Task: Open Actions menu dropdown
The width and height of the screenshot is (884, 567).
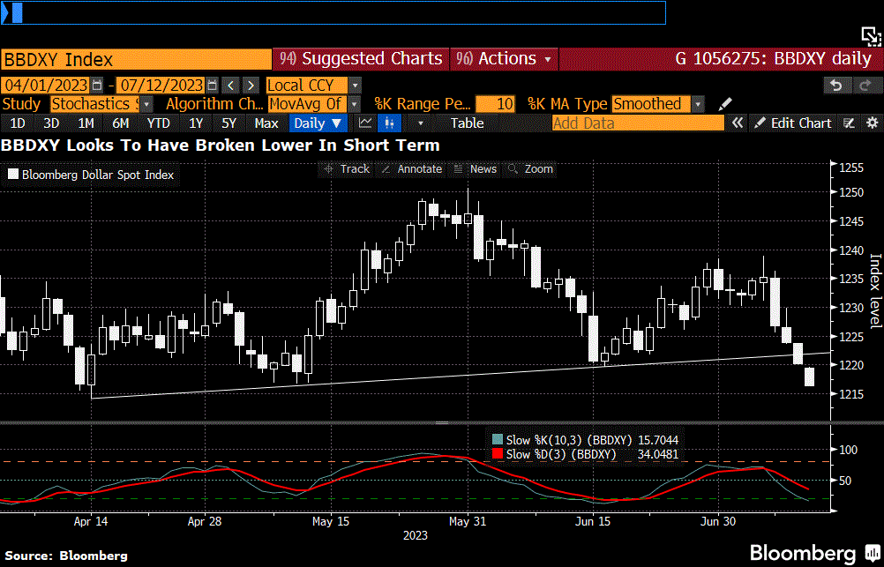Action: [504, 58]
